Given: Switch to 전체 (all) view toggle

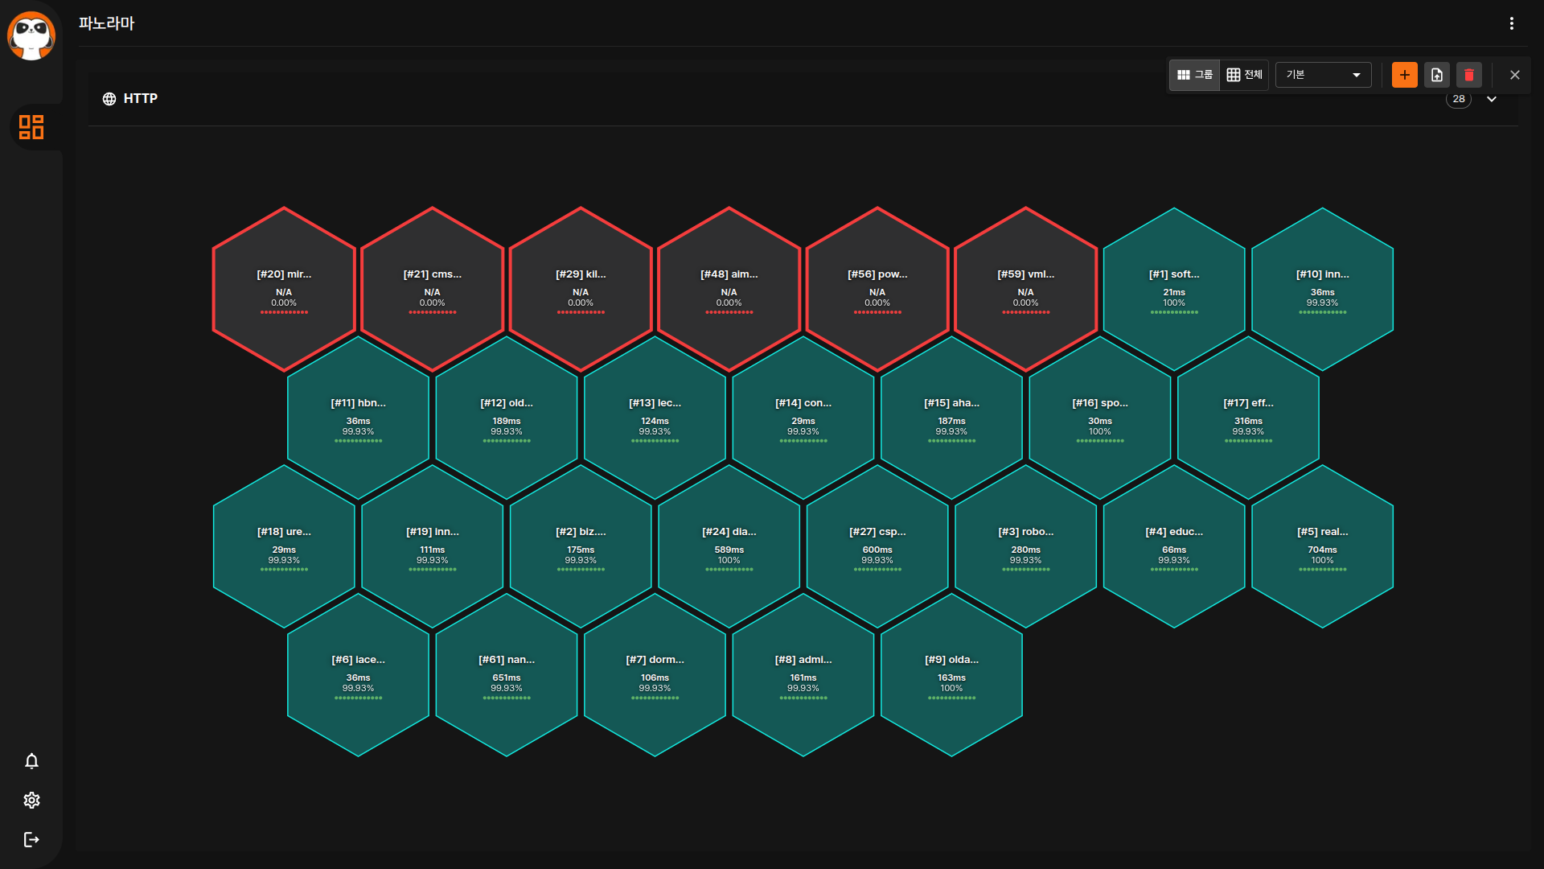Looking at the screenshot, I should [1244, 75].
